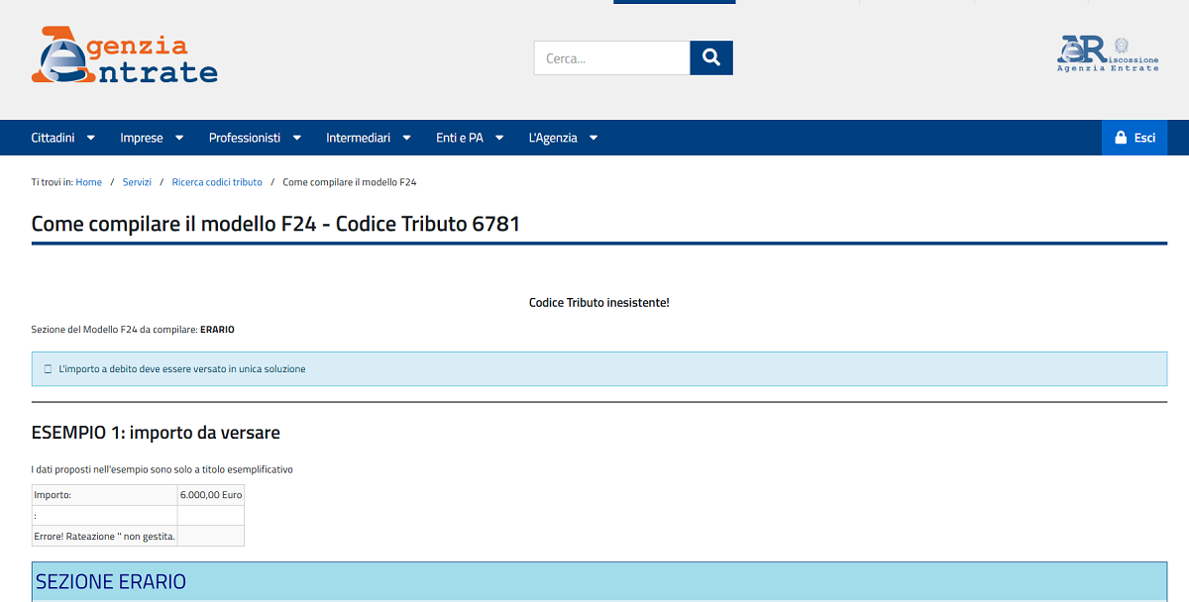The width and height of the screenshot is (1189, 602).
Task: Focus the Cerca search field
Action: click(x=611, y=58)
